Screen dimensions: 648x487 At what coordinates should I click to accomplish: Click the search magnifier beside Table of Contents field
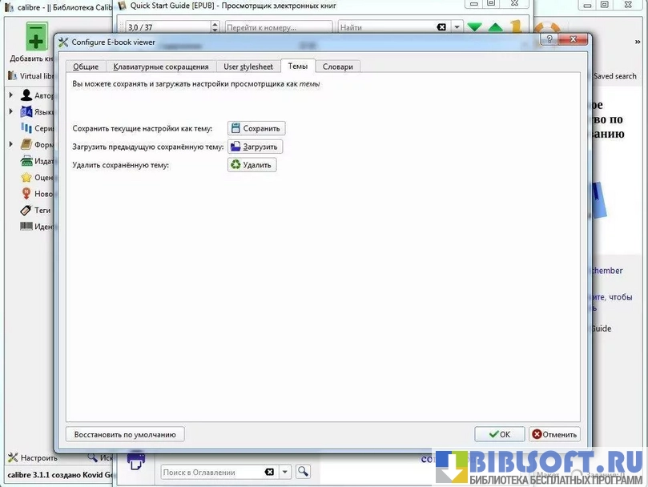pos(303,472)
